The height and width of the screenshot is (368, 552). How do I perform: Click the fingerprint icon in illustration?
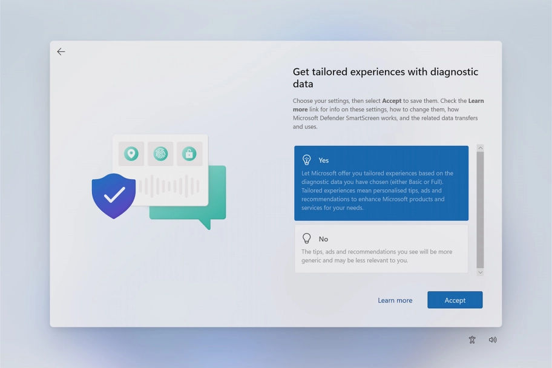[160, 154]
